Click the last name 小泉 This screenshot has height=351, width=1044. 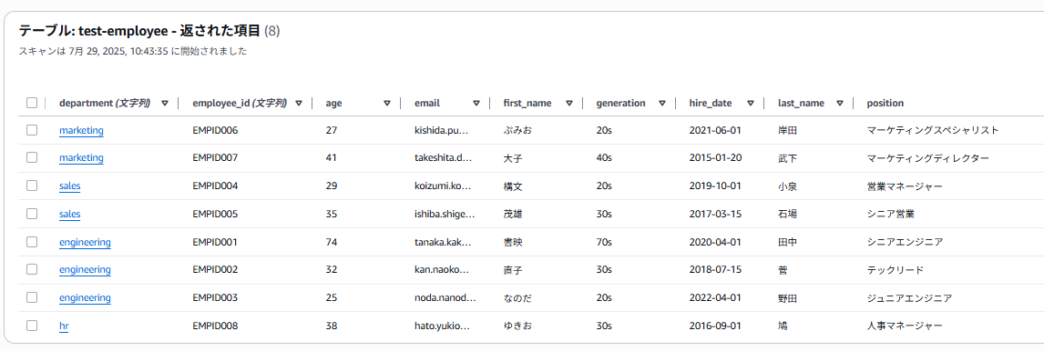(787, 186)
